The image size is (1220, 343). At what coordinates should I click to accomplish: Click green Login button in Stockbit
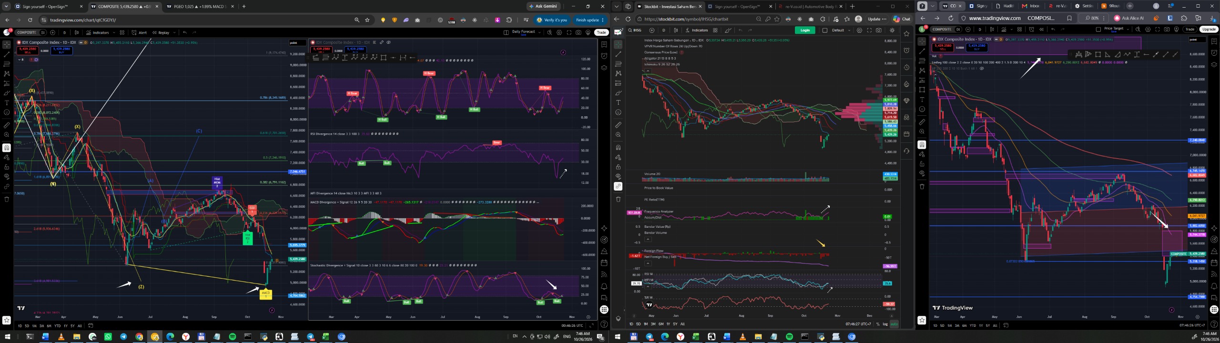(x=805, y=30)
